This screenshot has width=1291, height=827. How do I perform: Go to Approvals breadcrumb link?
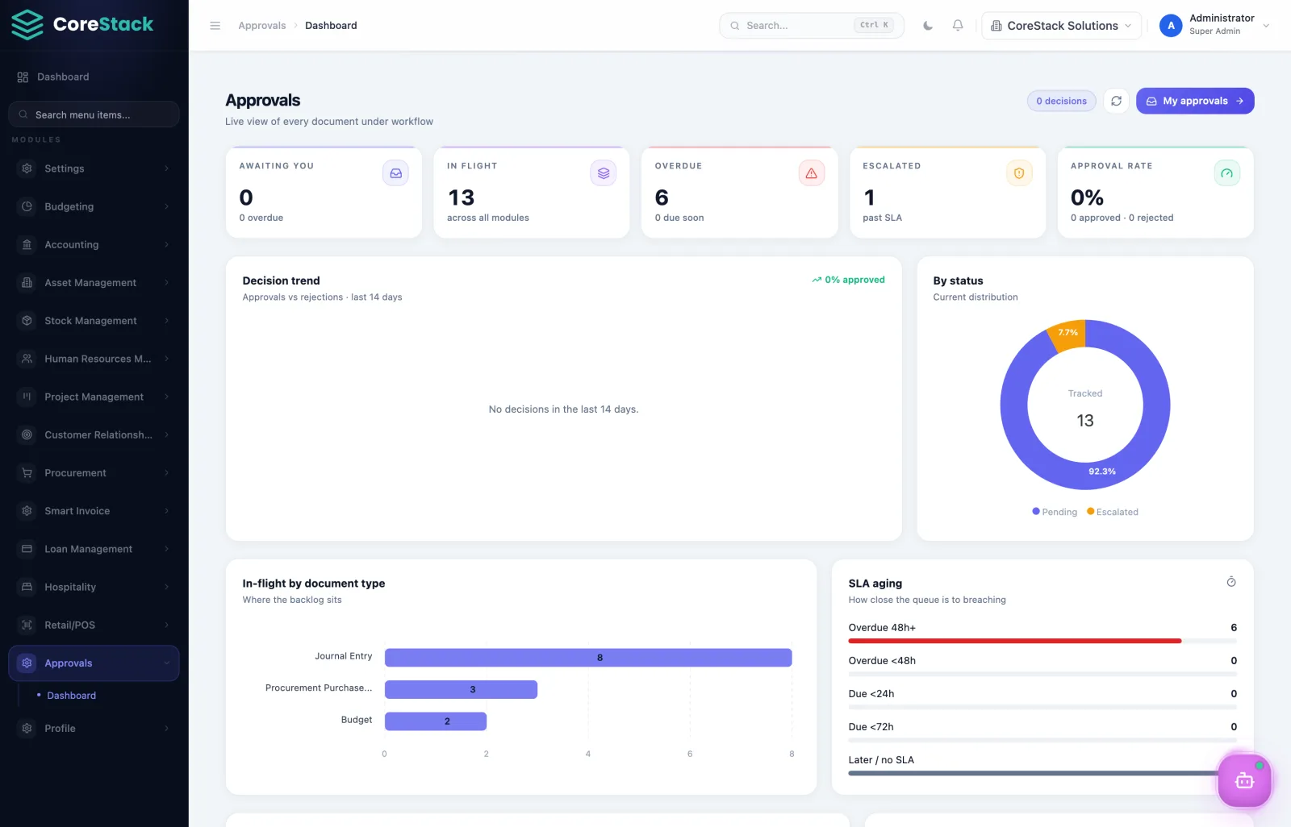[x=262, y=26]
